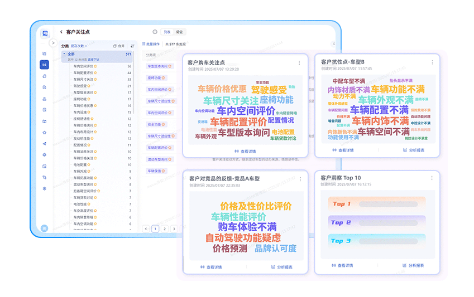Click 批量操作 batch operation button
This screenshot has width=474, height=297.
coord(151,43)
